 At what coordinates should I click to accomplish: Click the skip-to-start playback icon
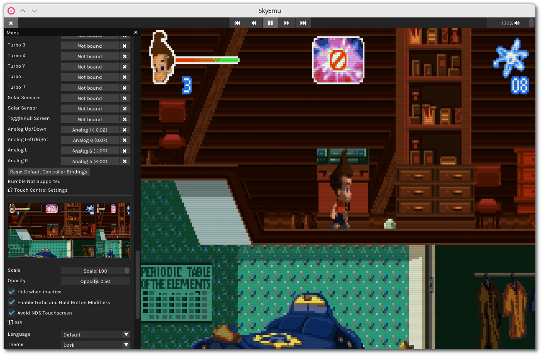tap(237, 23)
